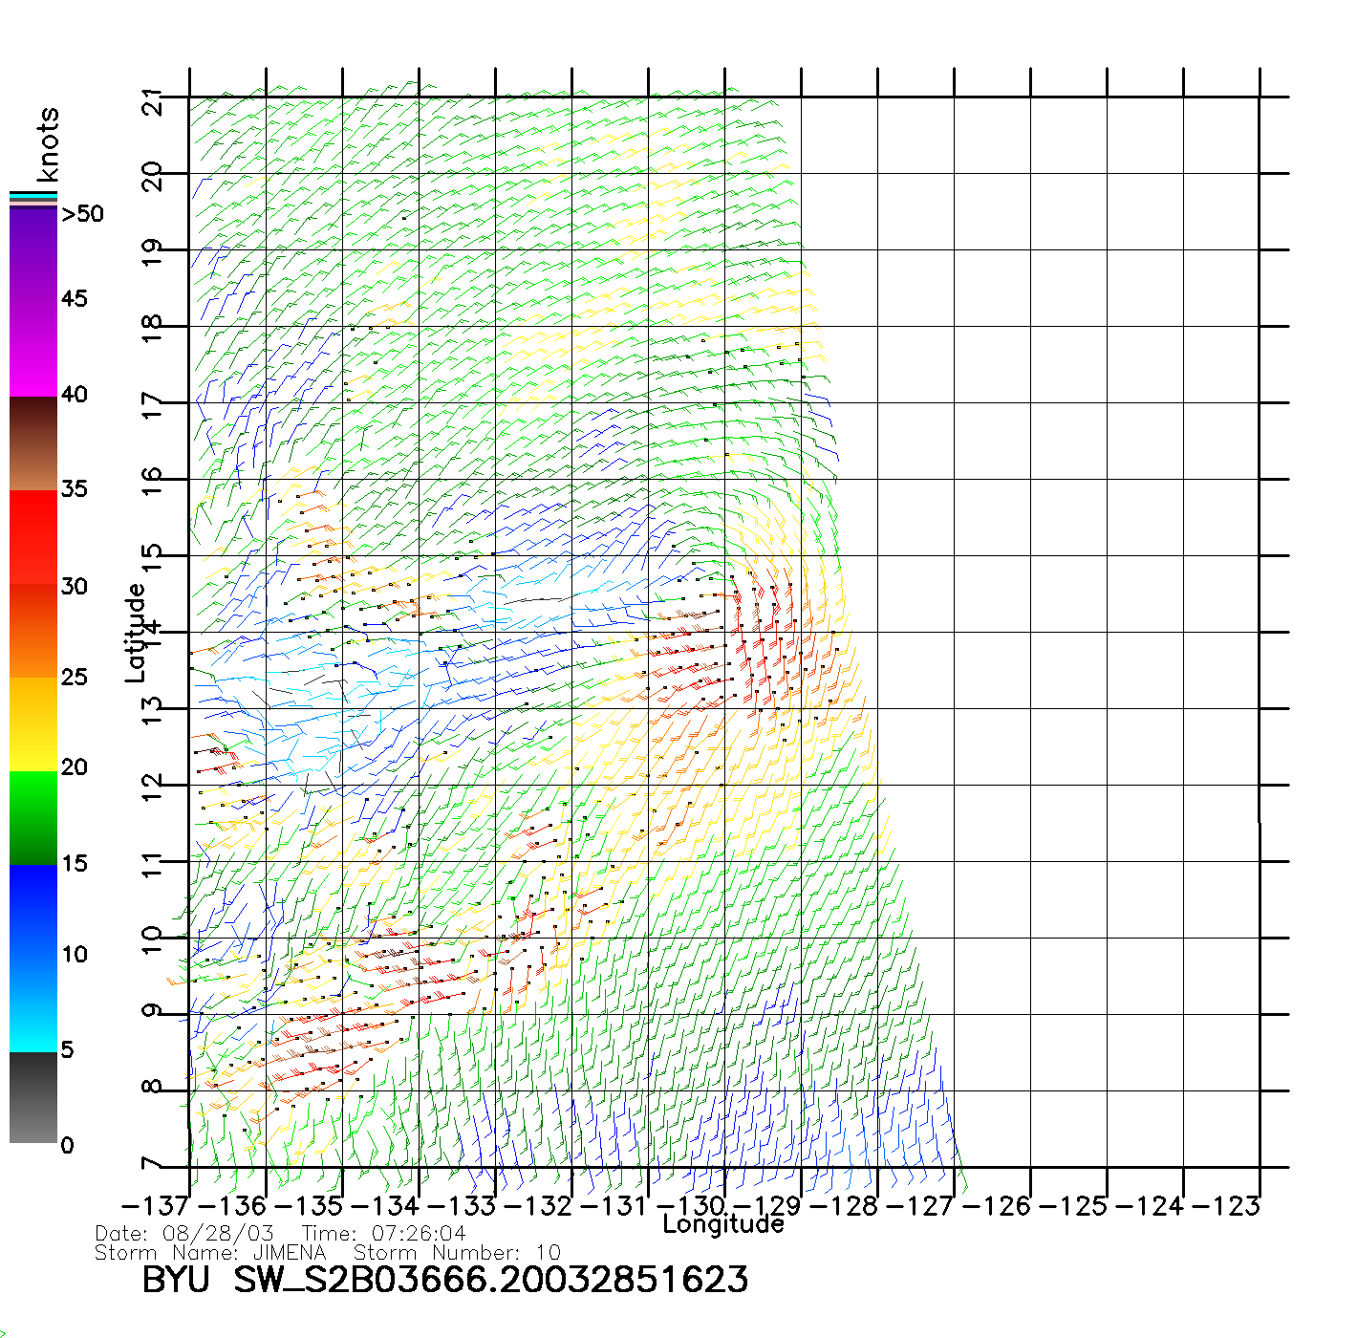Click the -137 longitude tick label
The width and height of the screenshot is (1357, 1338).
[156, 1206]
